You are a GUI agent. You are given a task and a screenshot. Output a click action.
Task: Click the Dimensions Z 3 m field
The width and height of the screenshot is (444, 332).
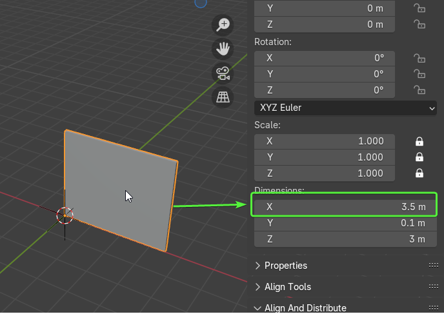(345, 239)
